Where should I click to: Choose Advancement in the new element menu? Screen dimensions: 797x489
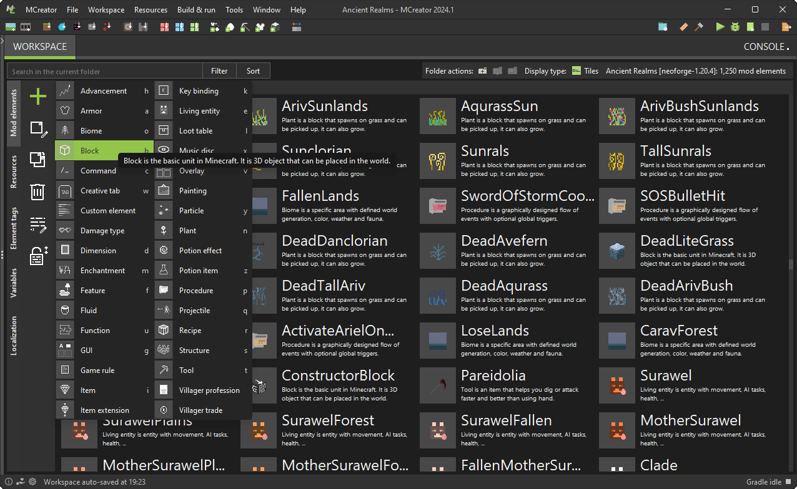(104, 90)
